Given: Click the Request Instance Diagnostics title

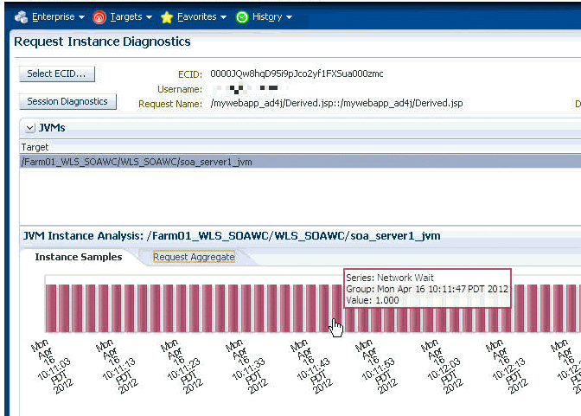Looking at the screenshot, I should tap(102, 42).
